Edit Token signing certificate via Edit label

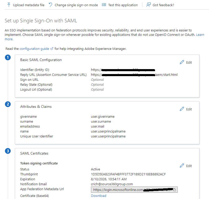tap(189, 166)
